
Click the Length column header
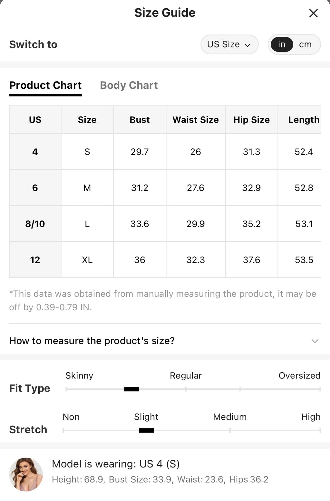[x=304, y=120]
